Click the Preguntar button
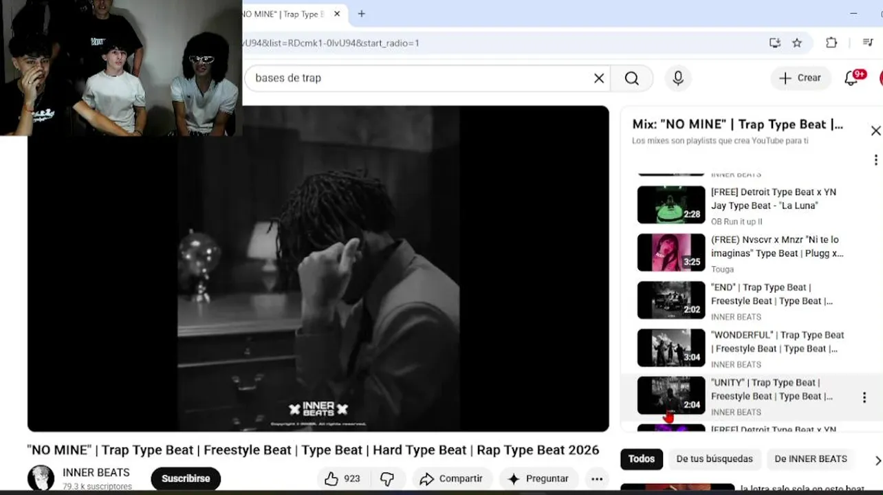883x495 pixels. [538, 478]
